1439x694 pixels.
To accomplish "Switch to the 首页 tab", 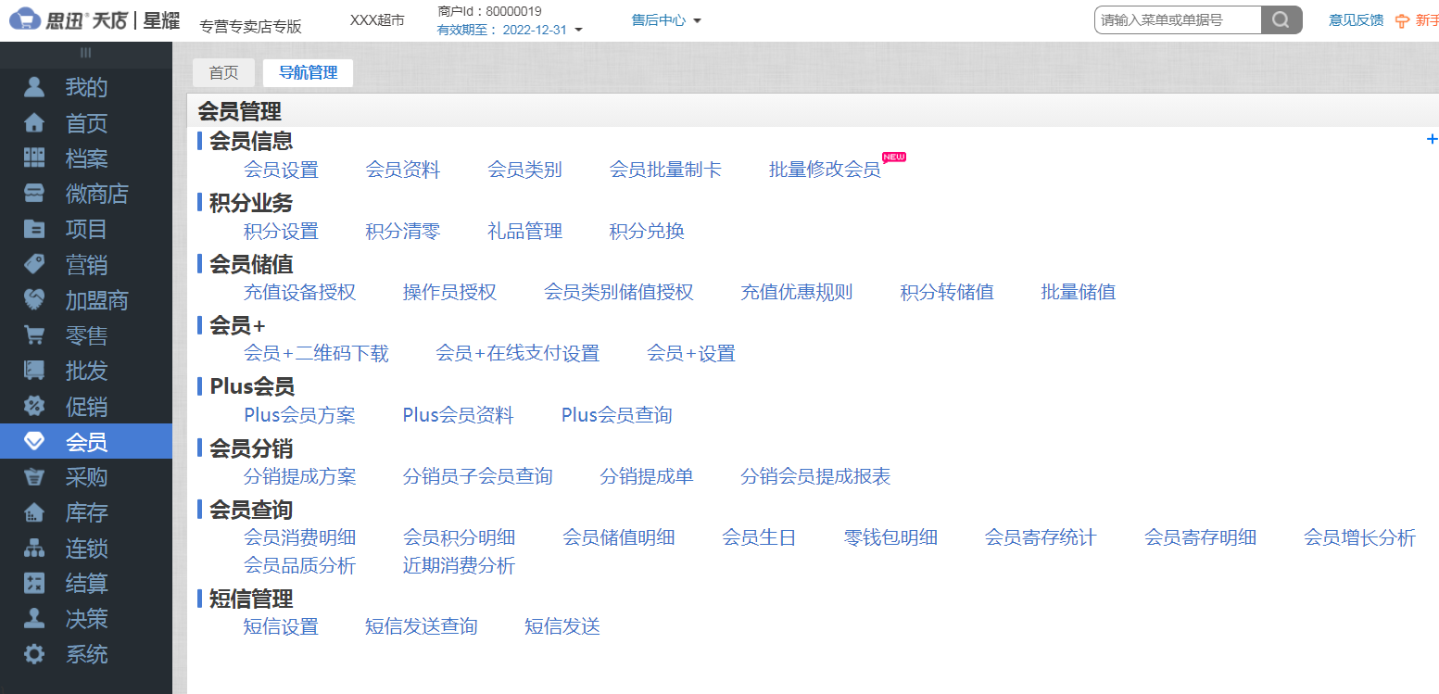I will [223, 72].
